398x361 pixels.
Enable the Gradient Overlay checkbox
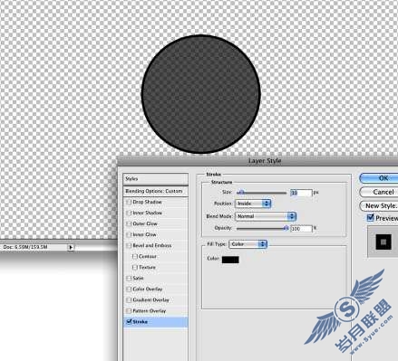coord(129,299)
